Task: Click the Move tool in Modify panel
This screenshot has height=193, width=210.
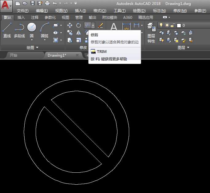Action: coord(70,25)
